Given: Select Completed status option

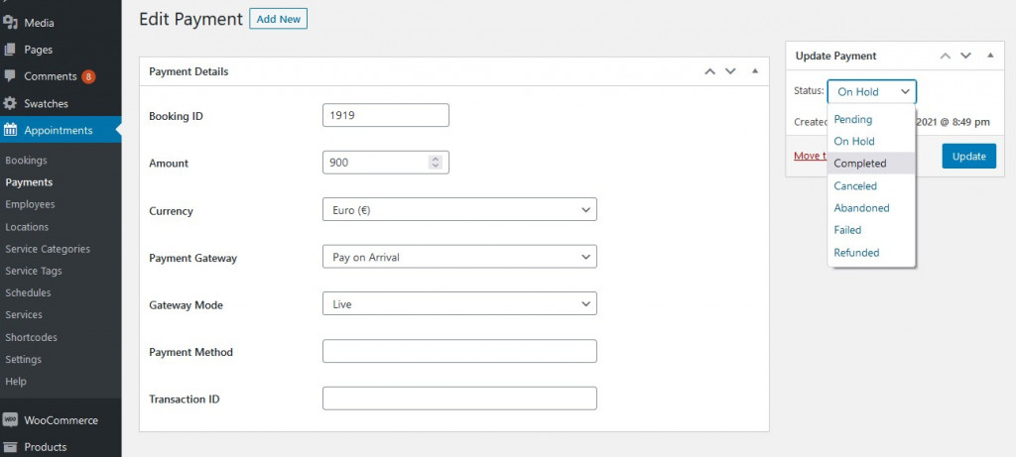Looking at the screenshot, I should (x=871, y=164).
